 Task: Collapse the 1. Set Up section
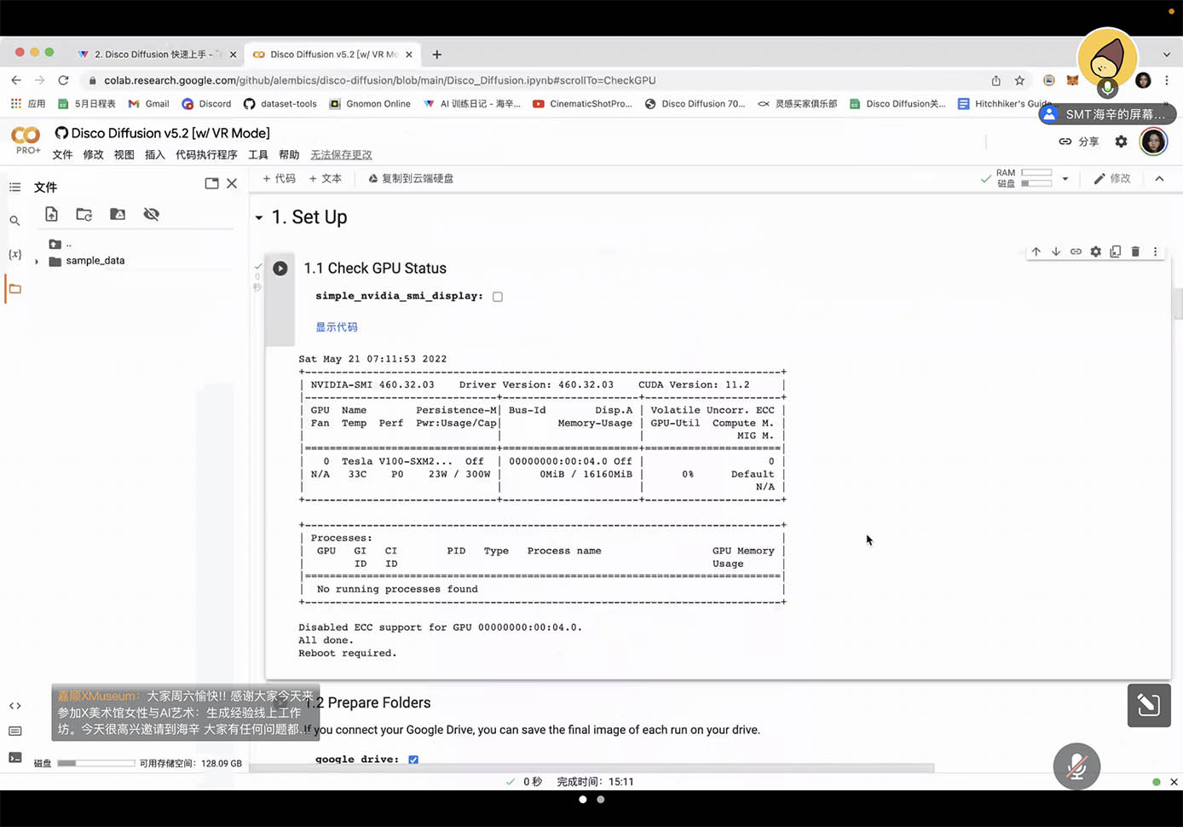click(259, 218)
